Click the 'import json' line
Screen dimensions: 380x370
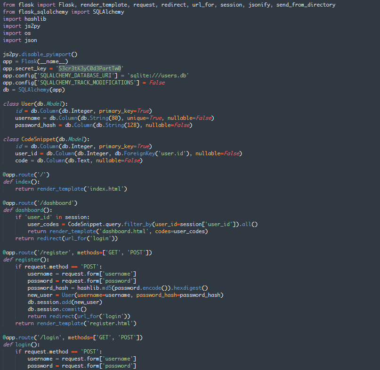click(x=20, y=40)
